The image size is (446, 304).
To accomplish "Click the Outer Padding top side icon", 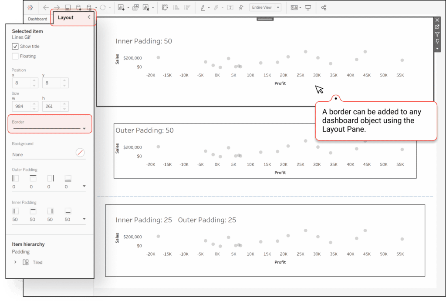I will (33, 178).
